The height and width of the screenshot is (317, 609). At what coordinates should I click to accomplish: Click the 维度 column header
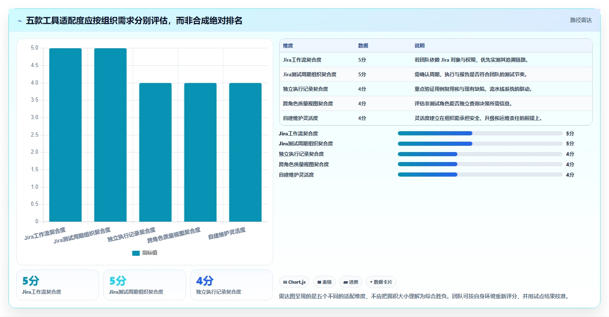coord(288,46)
